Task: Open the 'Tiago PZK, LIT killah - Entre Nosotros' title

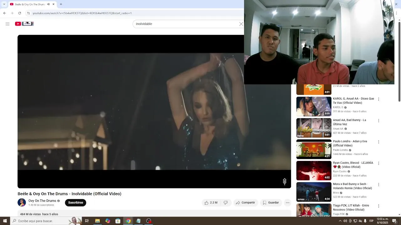Action: pyautogui.click(x=351, y=207)
